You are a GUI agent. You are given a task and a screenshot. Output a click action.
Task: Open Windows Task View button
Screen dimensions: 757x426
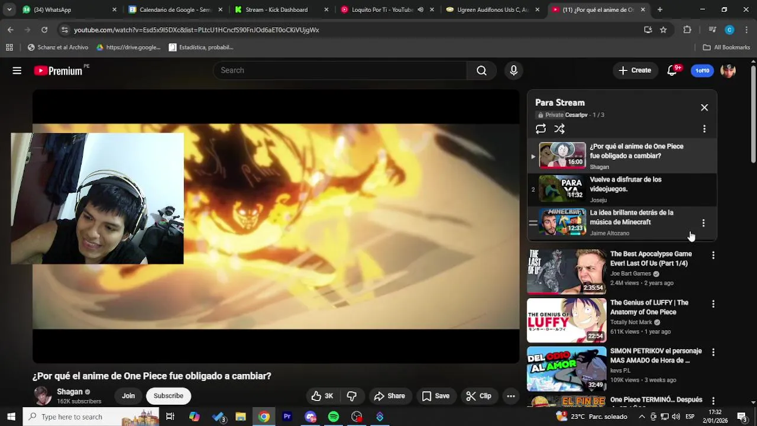170,417
